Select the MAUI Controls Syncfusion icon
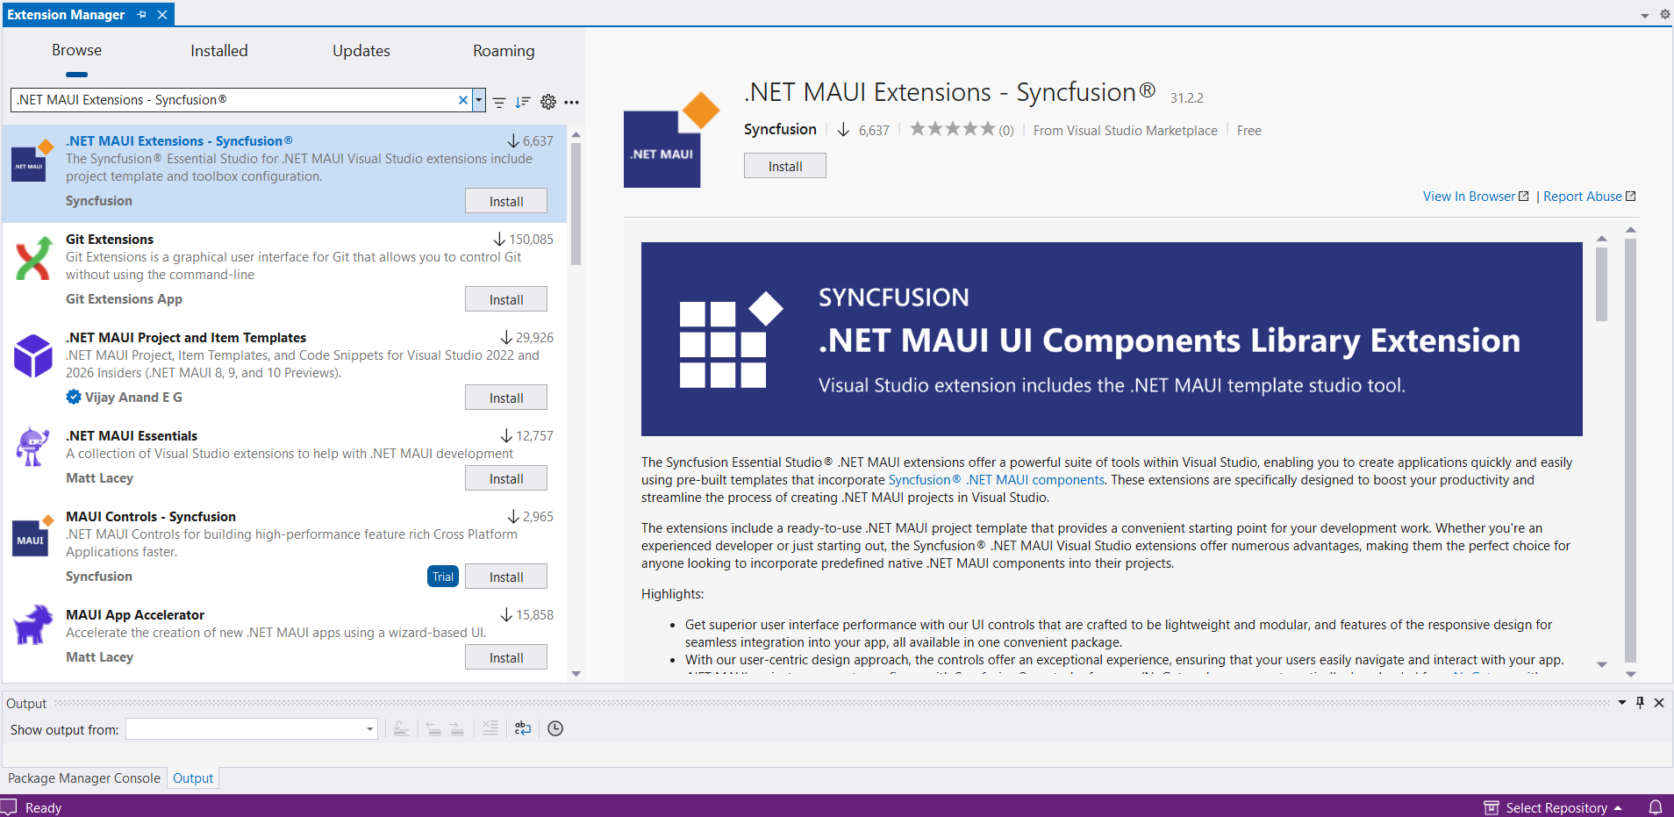1674x817 pixels. (33, 534)
